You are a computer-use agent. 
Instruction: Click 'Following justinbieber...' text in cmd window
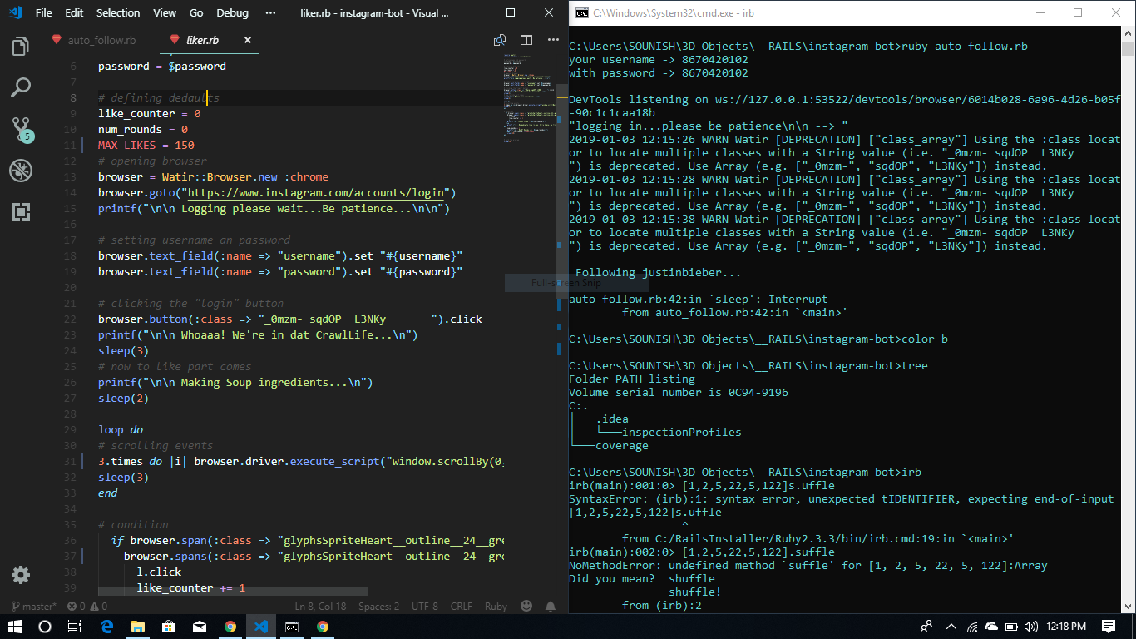point(658,273)
